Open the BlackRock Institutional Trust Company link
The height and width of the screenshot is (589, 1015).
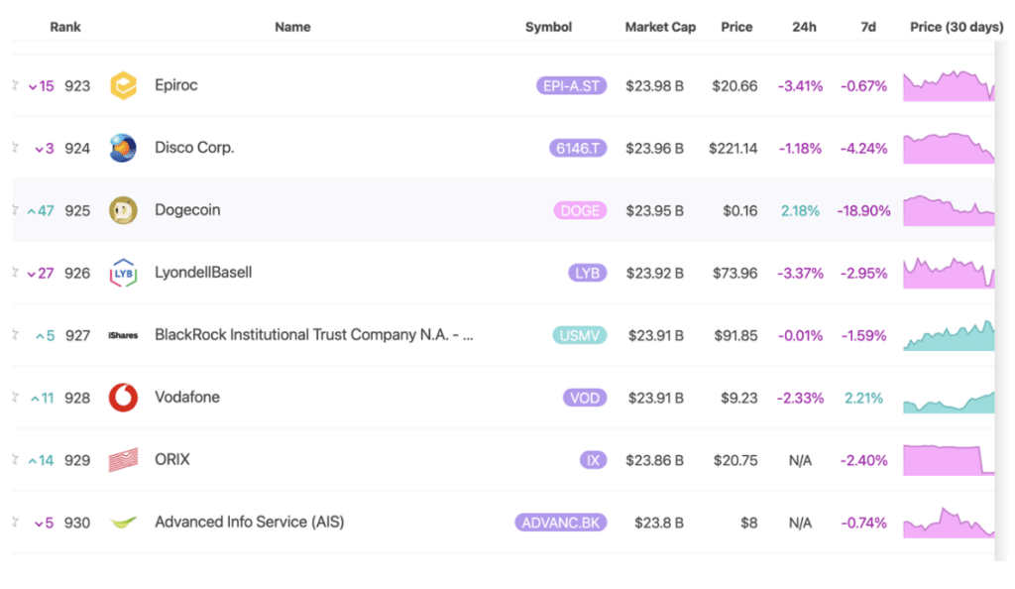(x=314, y=334)
